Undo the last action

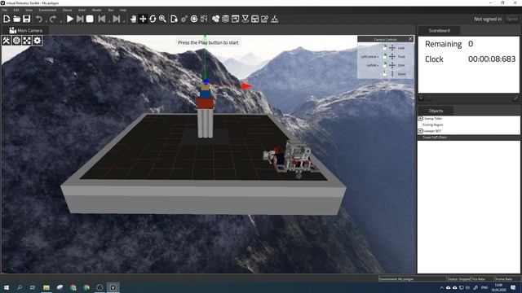pyautogui.click(x=39, y=19)
